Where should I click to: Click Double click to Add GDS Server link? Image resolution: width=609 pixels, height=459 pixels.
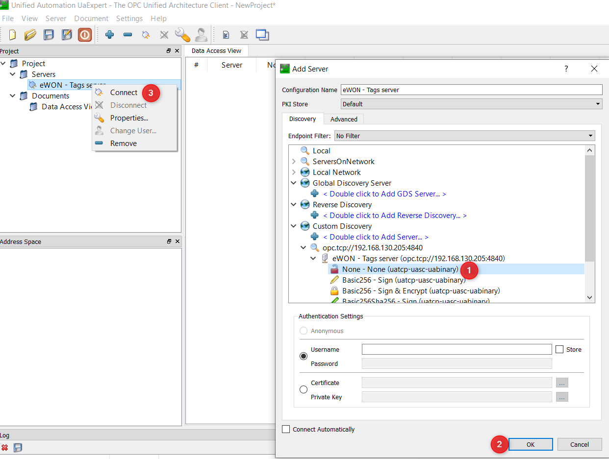[384, 194]
